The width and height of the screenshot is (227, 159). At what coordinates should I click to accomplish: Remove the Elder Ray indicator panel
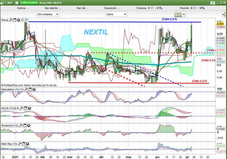click(27, 144)
